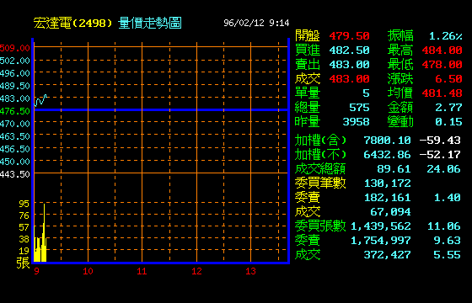Select the opening price 479.50

[x=349, y=36]
